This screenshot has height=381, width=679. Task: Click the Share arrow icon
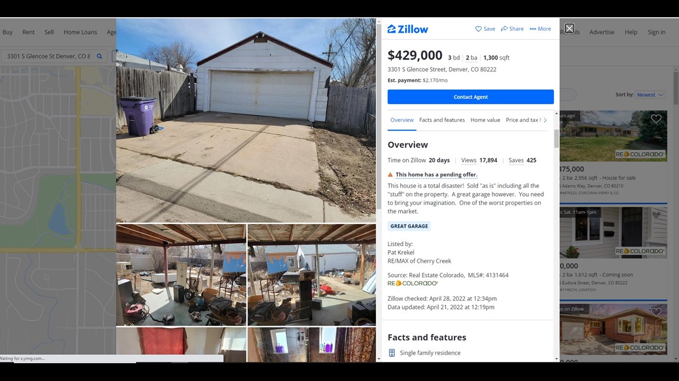coord(504,29)
